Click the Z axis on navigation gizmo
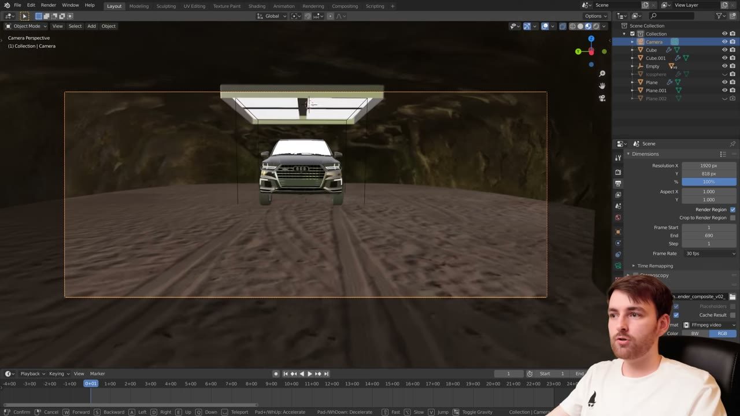The width and height of the screenshot is (740, 416). (591, 39)
